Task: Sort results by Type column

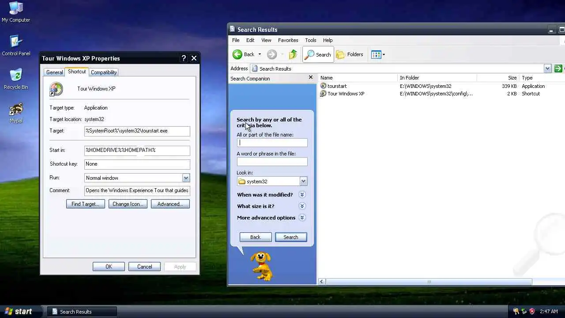Action: coord(542,78)
